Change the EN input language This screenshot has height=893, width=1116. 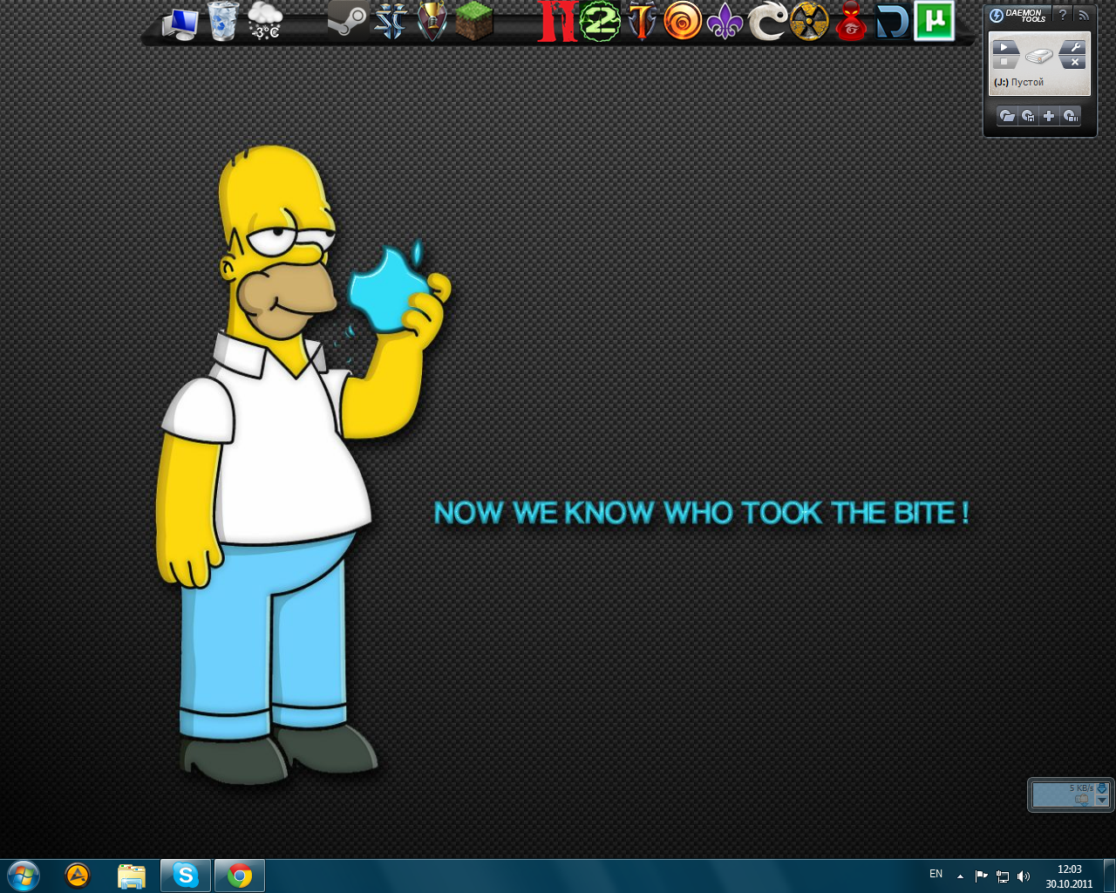(936, 874)
